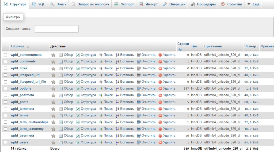The width and height of the screenshot is (274, 152).
Task: Click red delete icon for wpbl_users
Action: point(160,143)
